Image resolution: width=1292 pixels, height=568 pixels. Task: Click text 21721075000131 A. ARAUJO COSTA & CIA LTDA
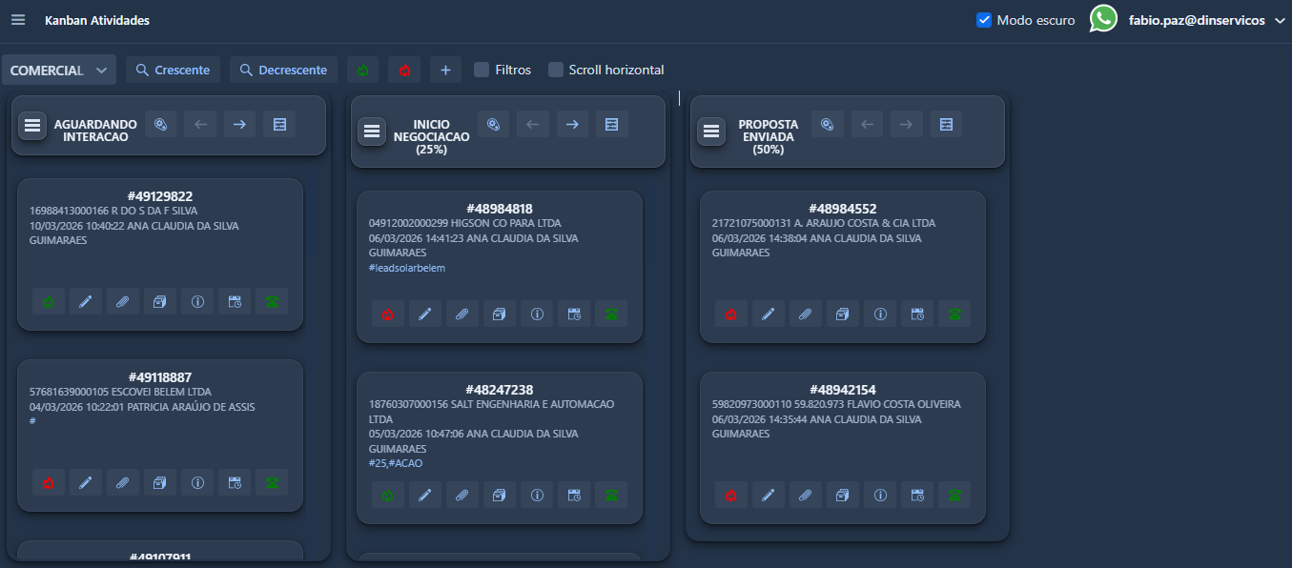coord(824,223)
